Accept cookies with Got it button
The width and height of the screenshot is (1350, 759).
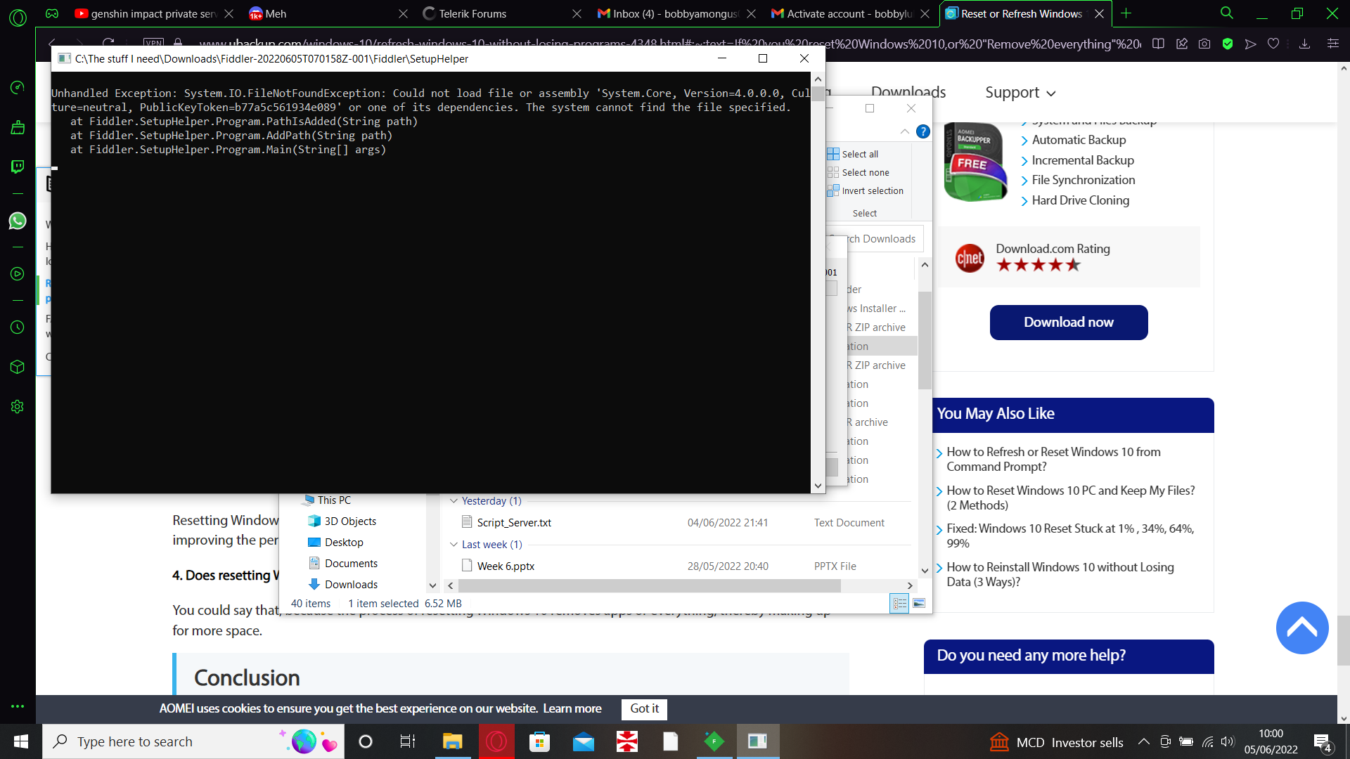coord(644,708)
